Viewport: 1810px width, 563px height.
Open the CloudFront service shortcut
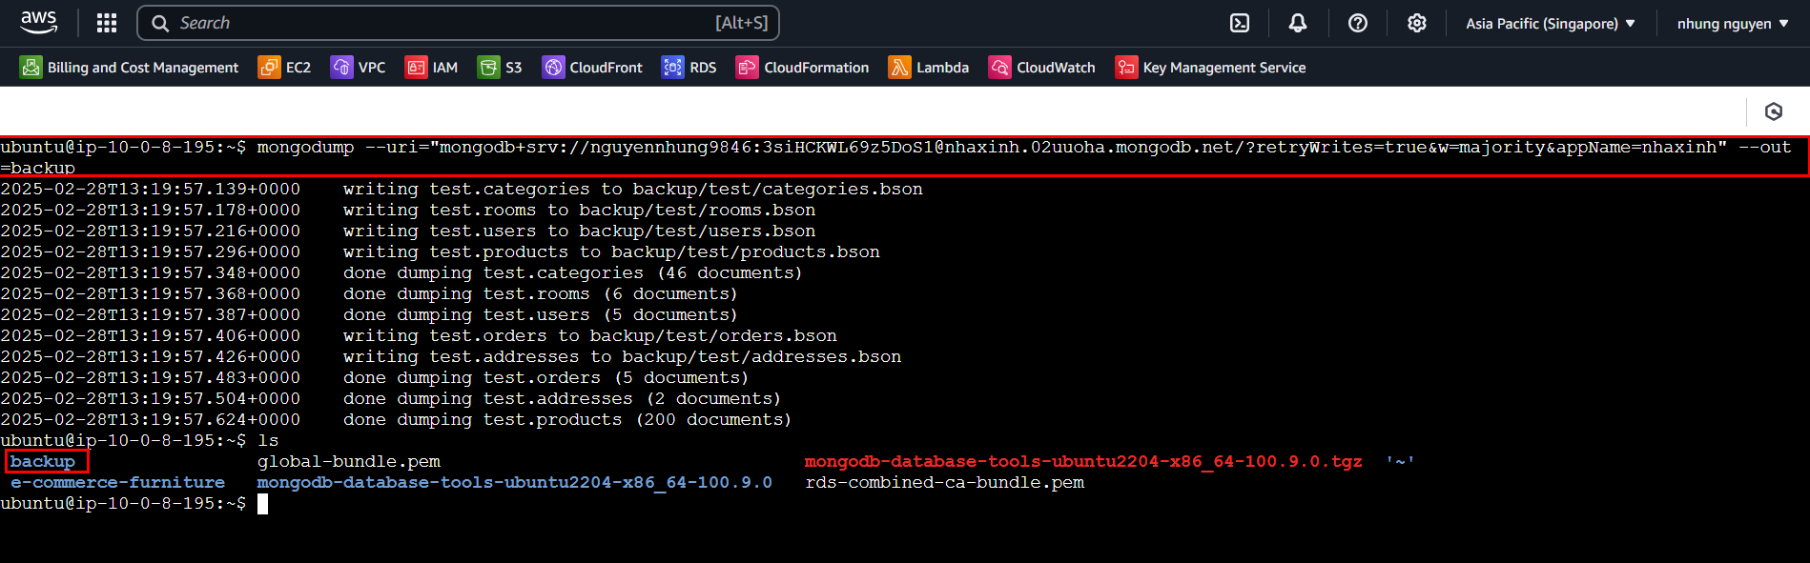pyautogui.click(x=592, y=68)
